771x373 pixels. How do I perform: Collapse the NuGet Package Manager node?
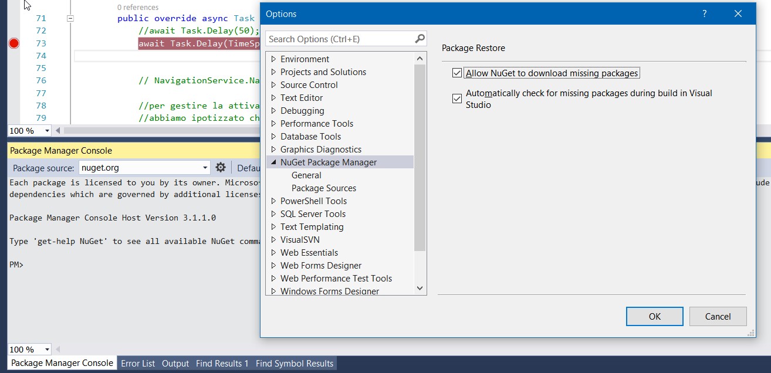pos(273,162)
